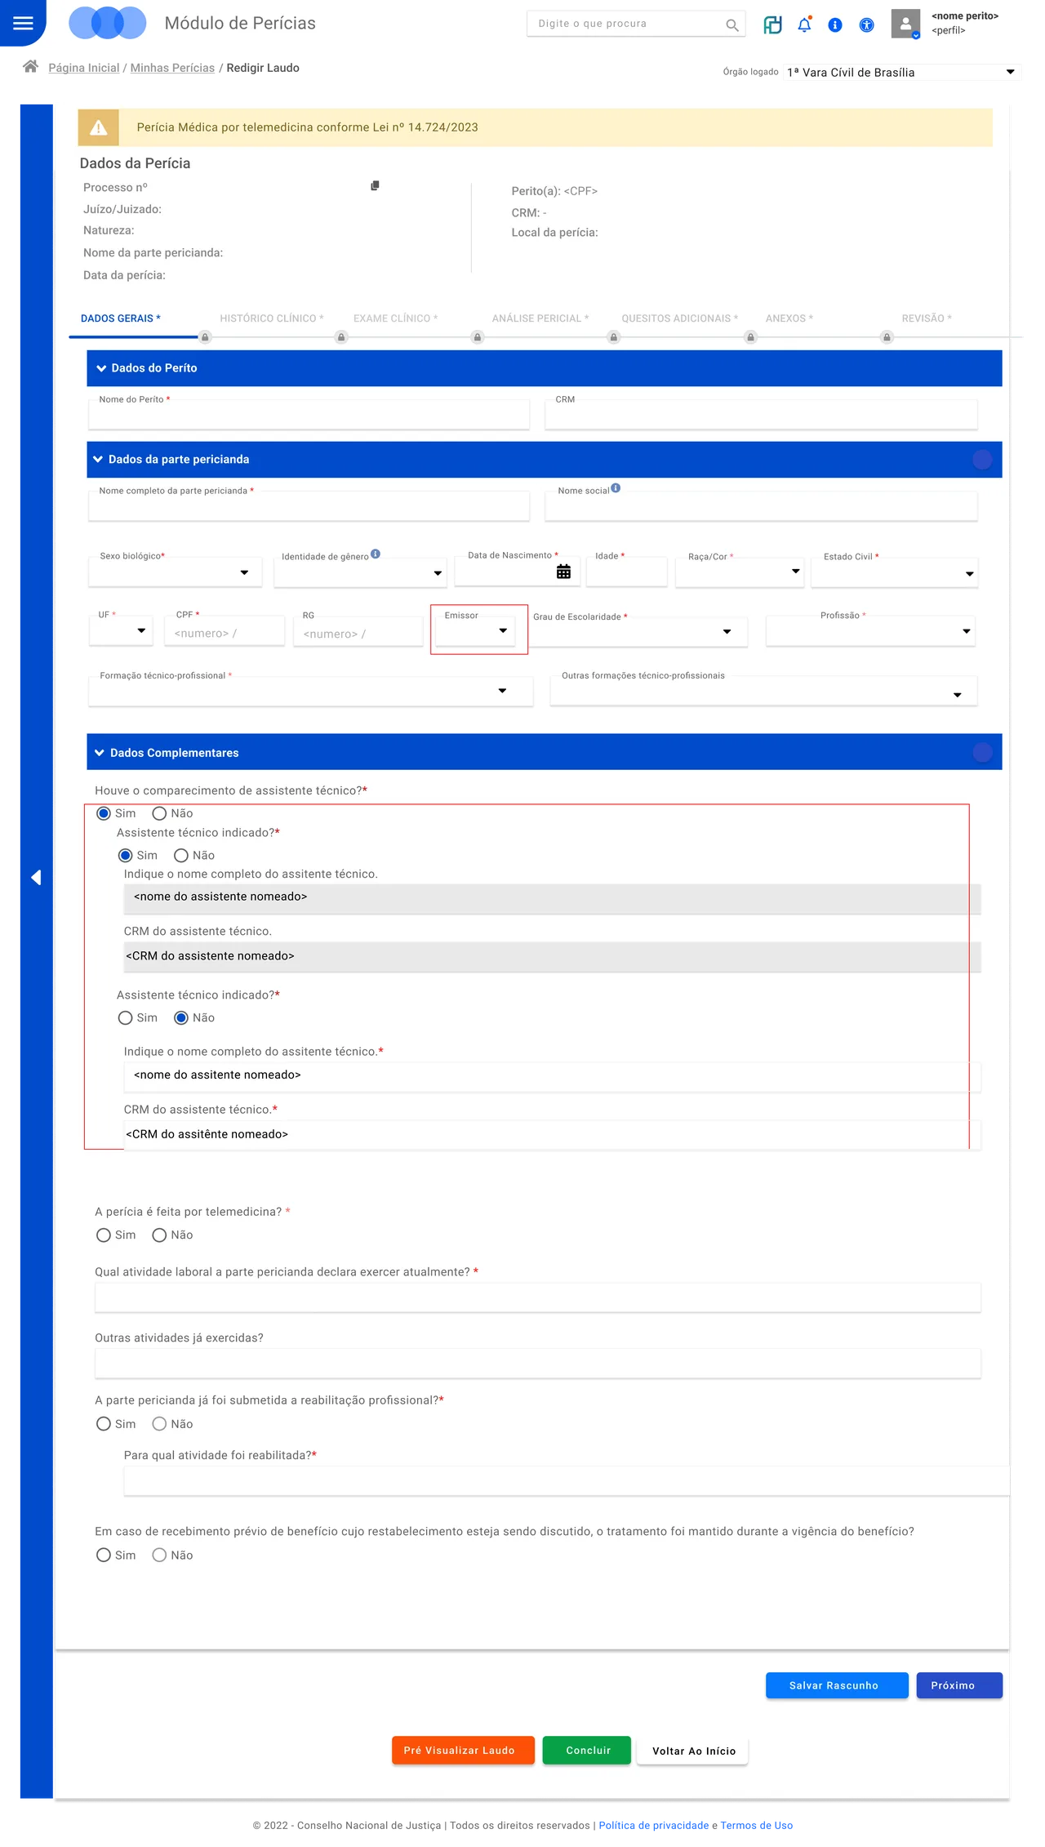
Task: Click the lock between Exame Clínico and Análise Pericial
Action: (478, 337)
